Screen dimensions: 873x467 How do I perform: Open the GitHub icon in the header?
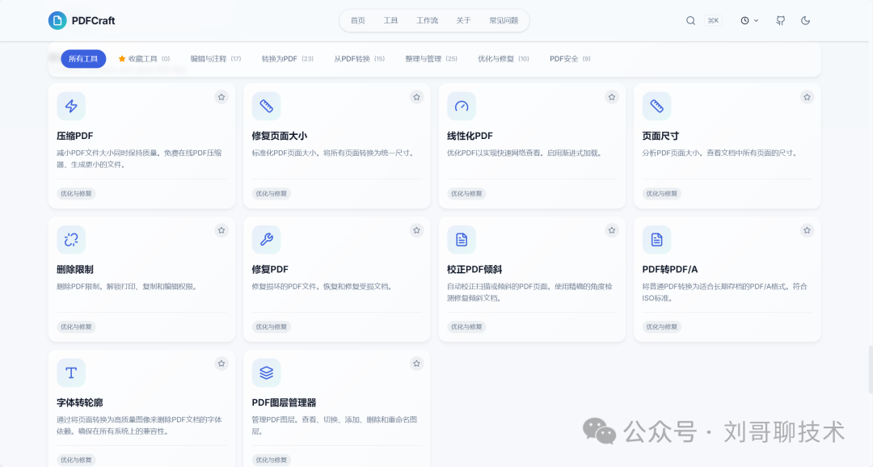point(779,20)
